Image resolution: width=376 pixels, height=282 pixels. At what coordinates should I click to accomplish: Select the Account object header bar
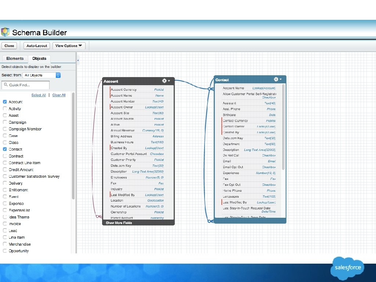pyautogui.click(x=138, y=81)
